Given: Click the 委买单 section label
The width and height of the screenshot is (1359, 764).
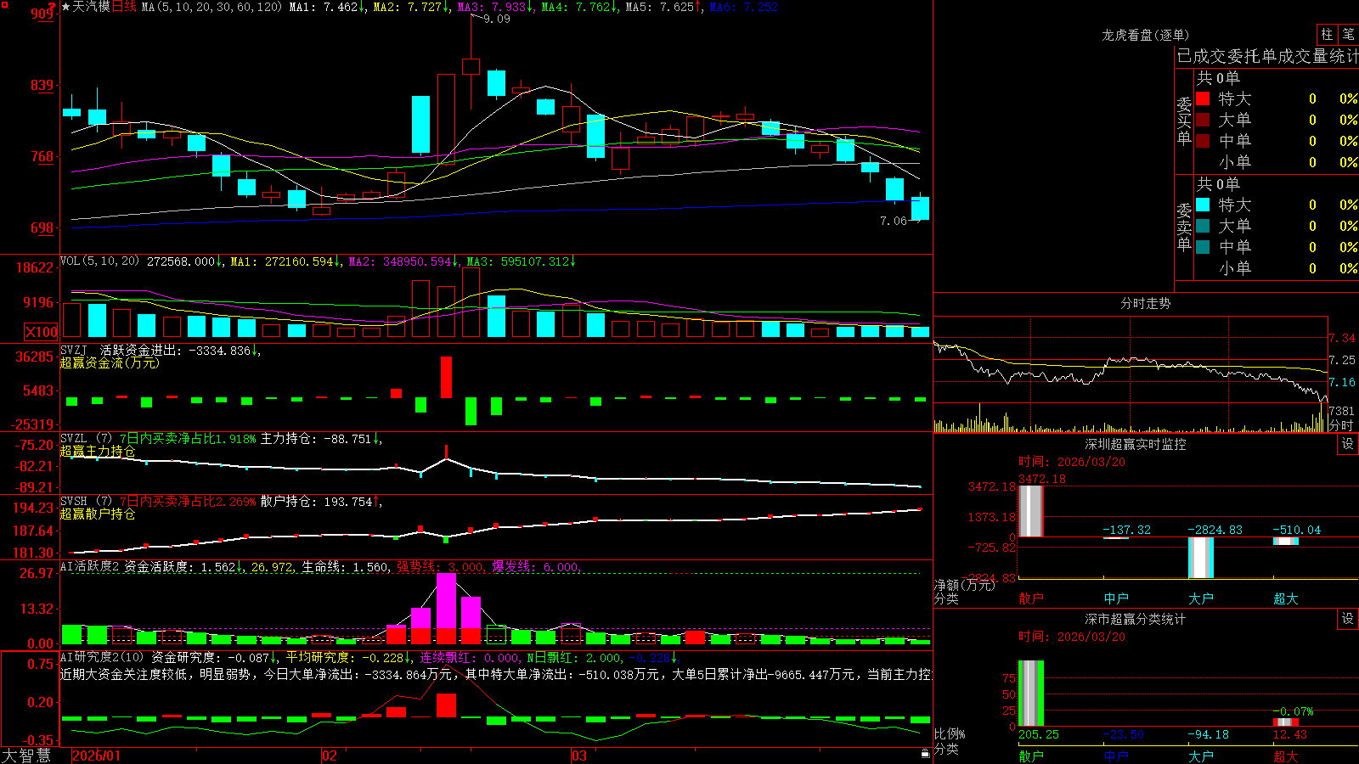Looking at the screenshot, I should click(1184, 121).
